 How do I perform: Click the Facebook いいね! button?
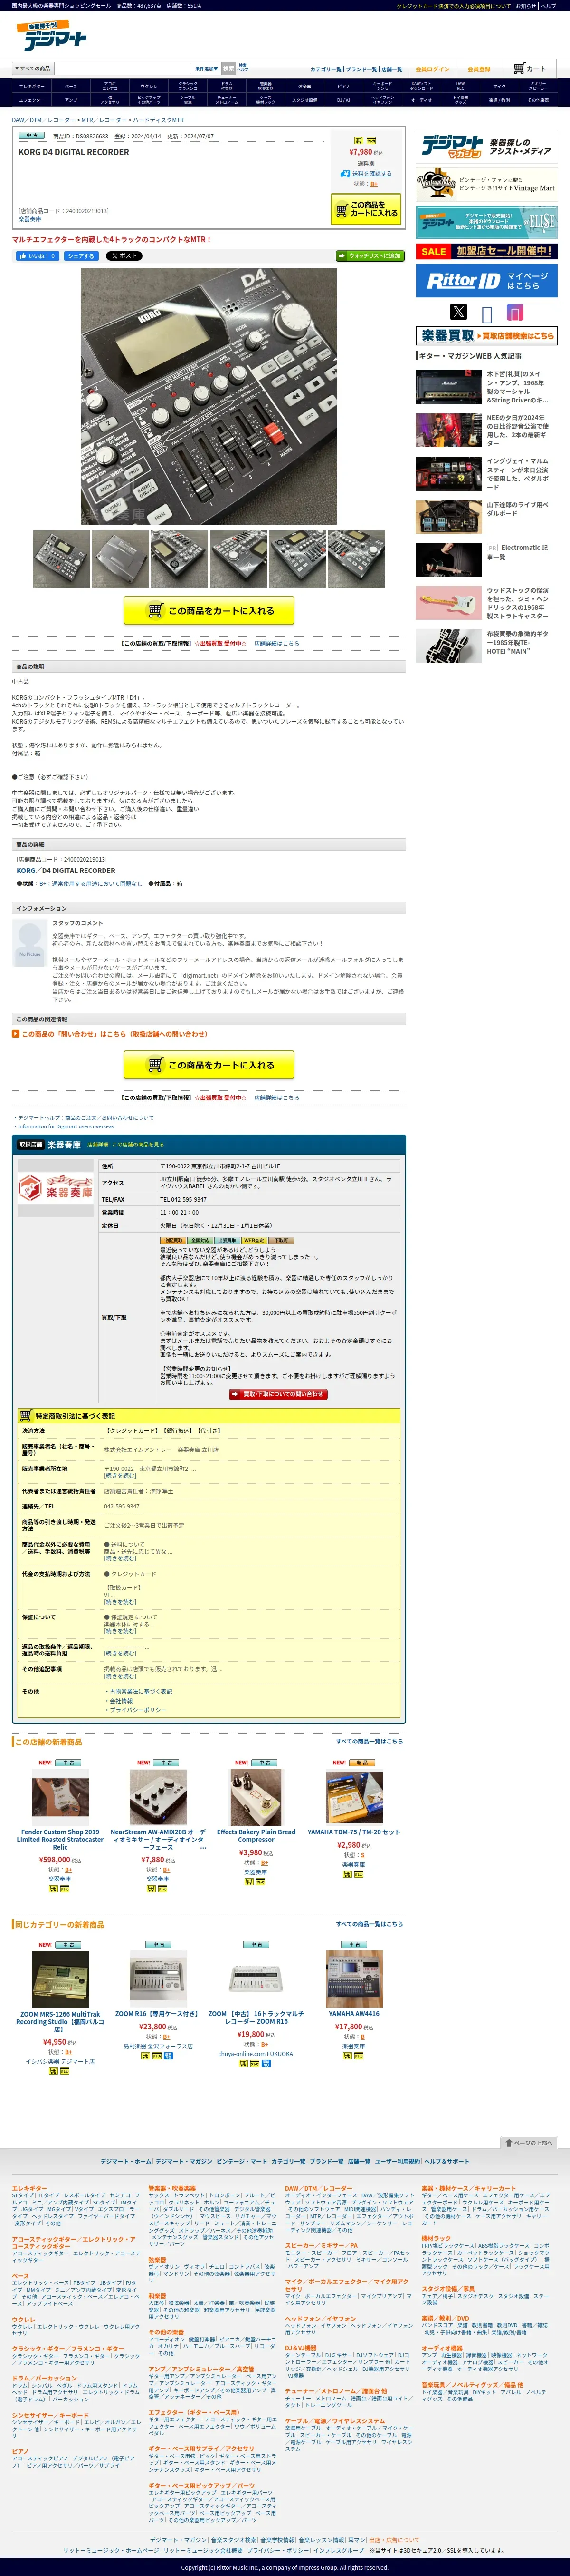pos(38,256)
